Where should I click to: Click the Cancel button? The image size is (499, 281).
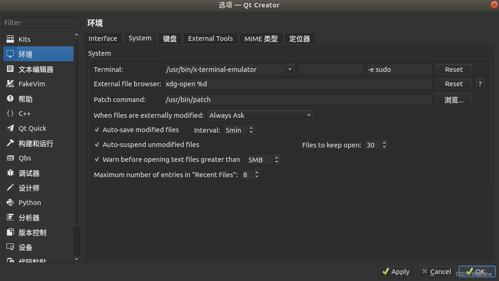437,272
